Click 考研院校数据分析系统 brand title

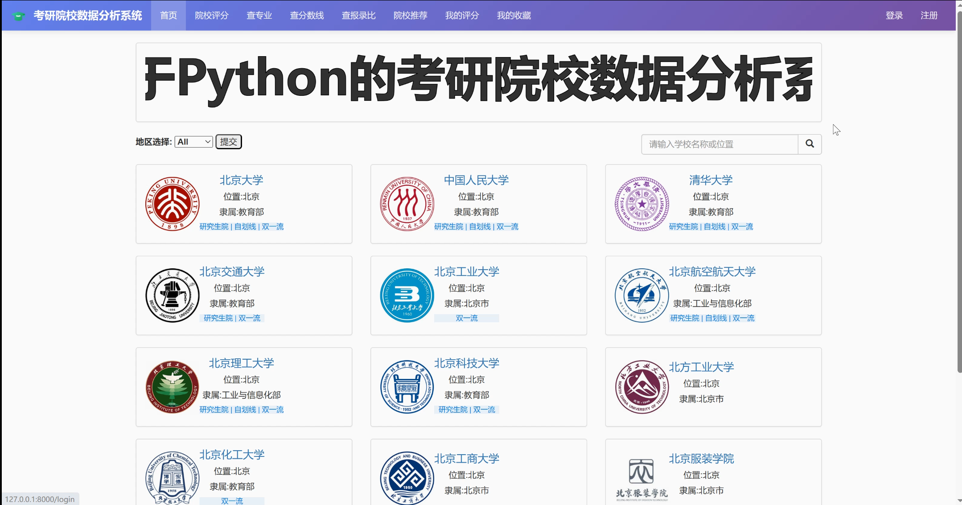point(88,15)
